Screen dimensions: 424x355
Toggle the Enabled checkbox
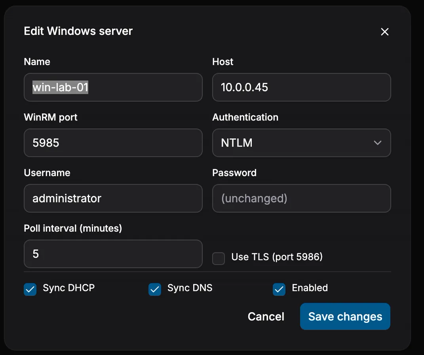tap(279, 289)
